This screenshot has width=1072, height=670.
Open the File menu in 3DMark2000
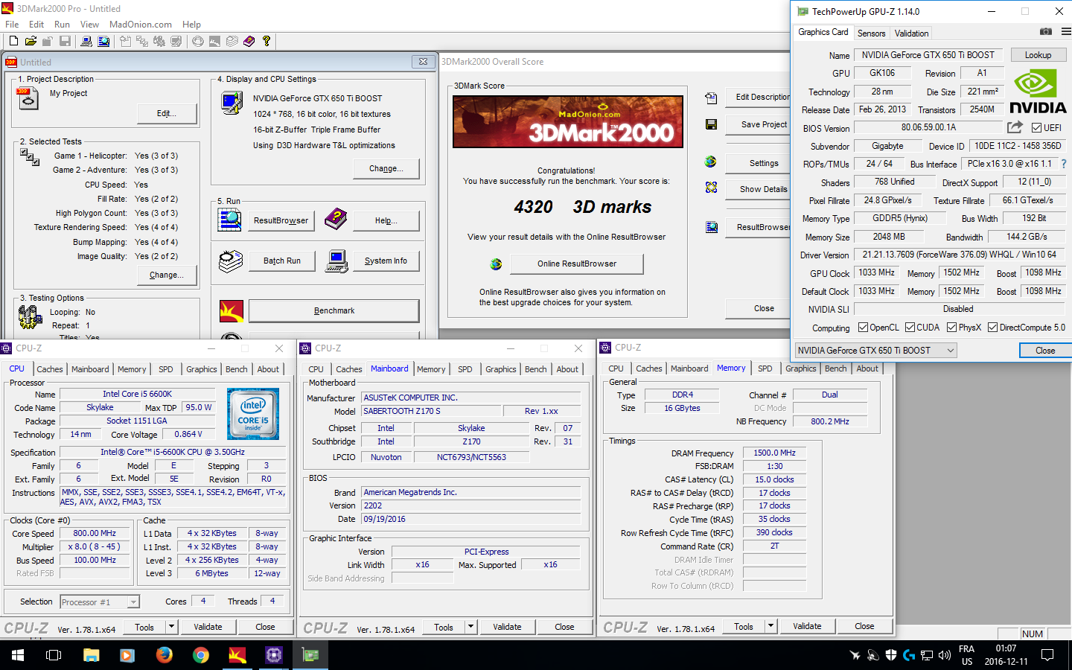(12, 24)
